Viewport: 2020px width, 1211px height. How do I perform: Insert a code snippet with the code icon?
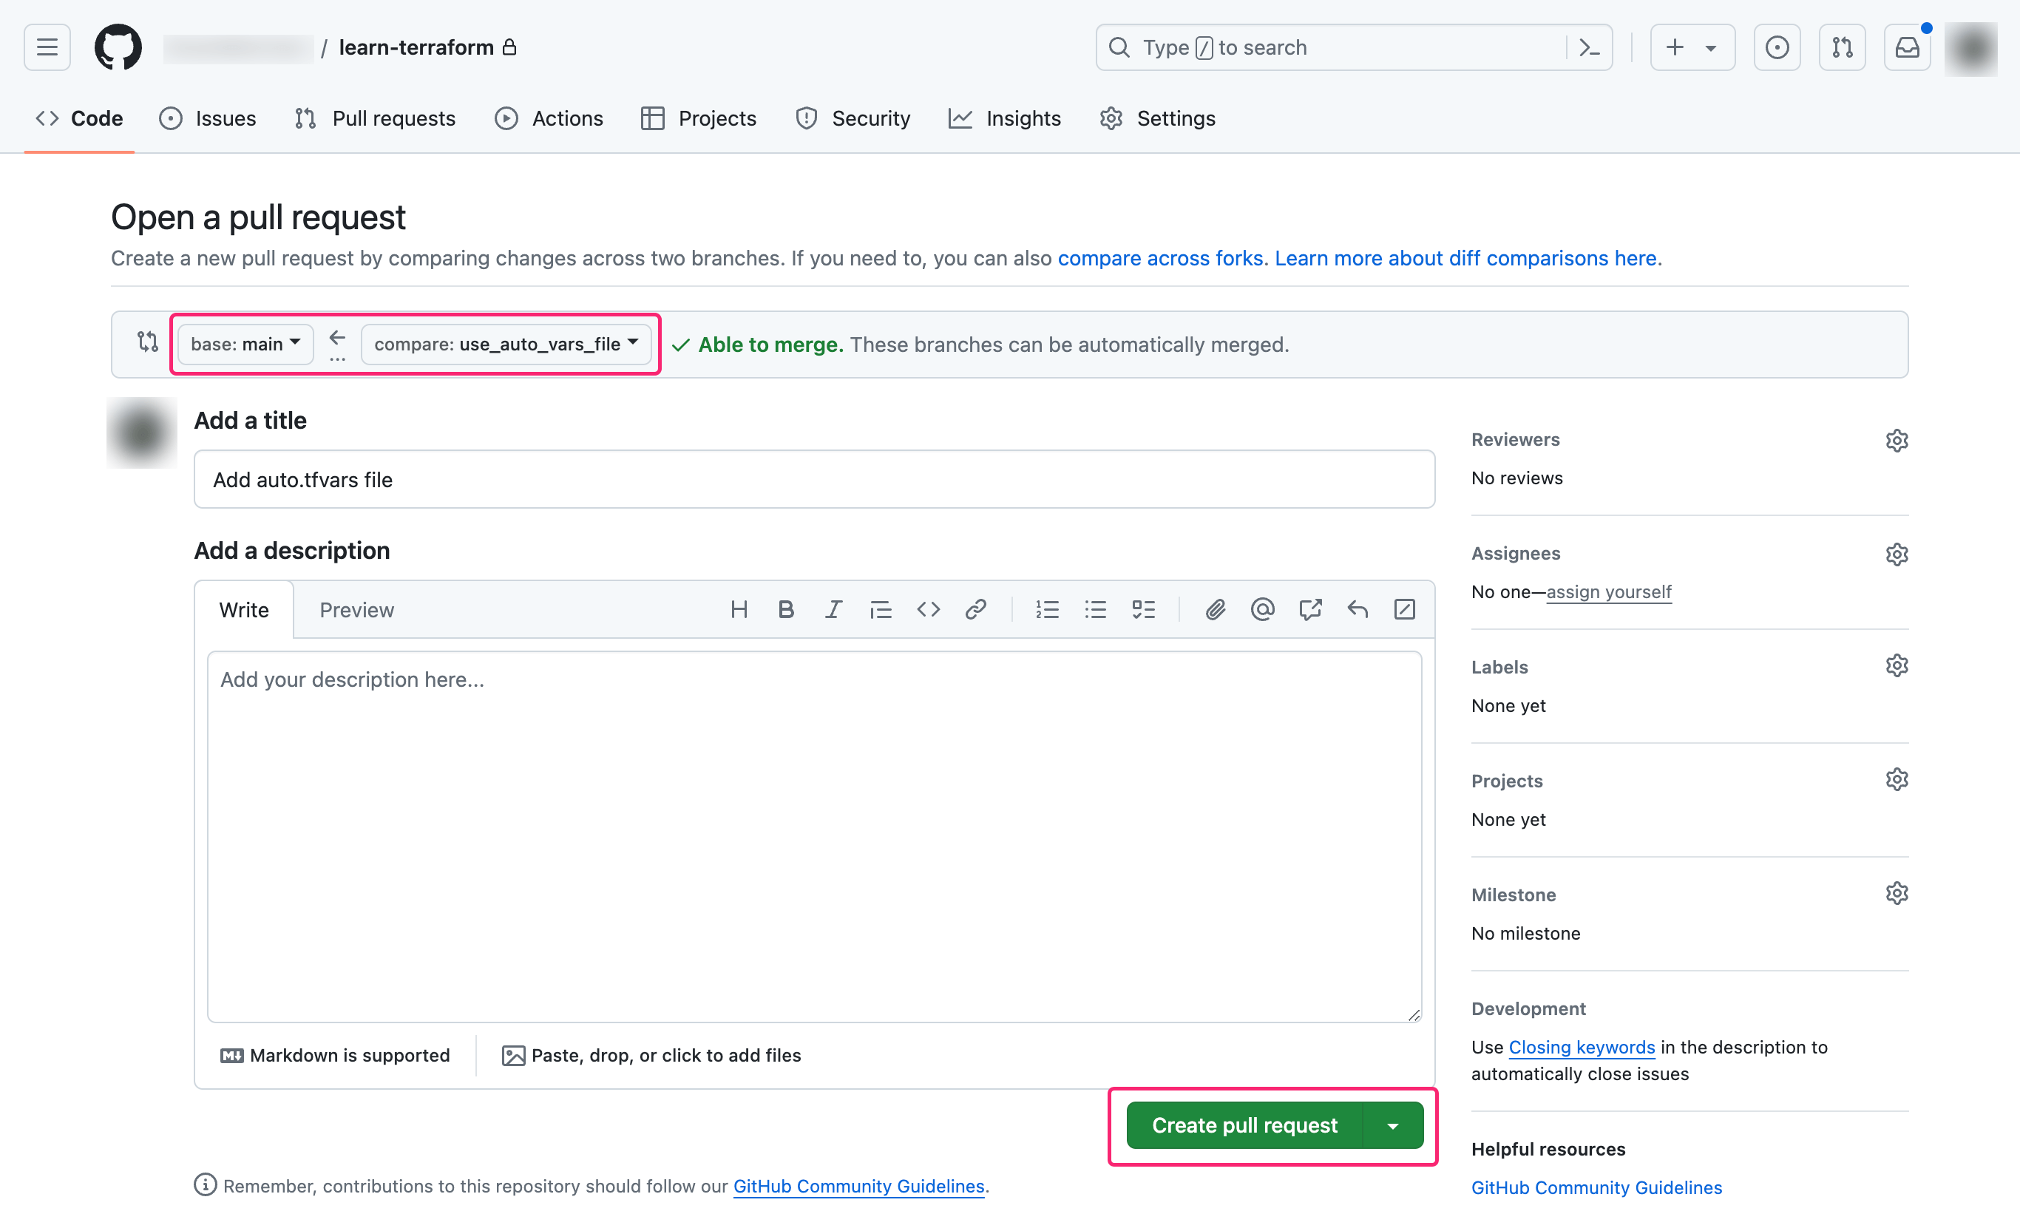coord(928,610)
